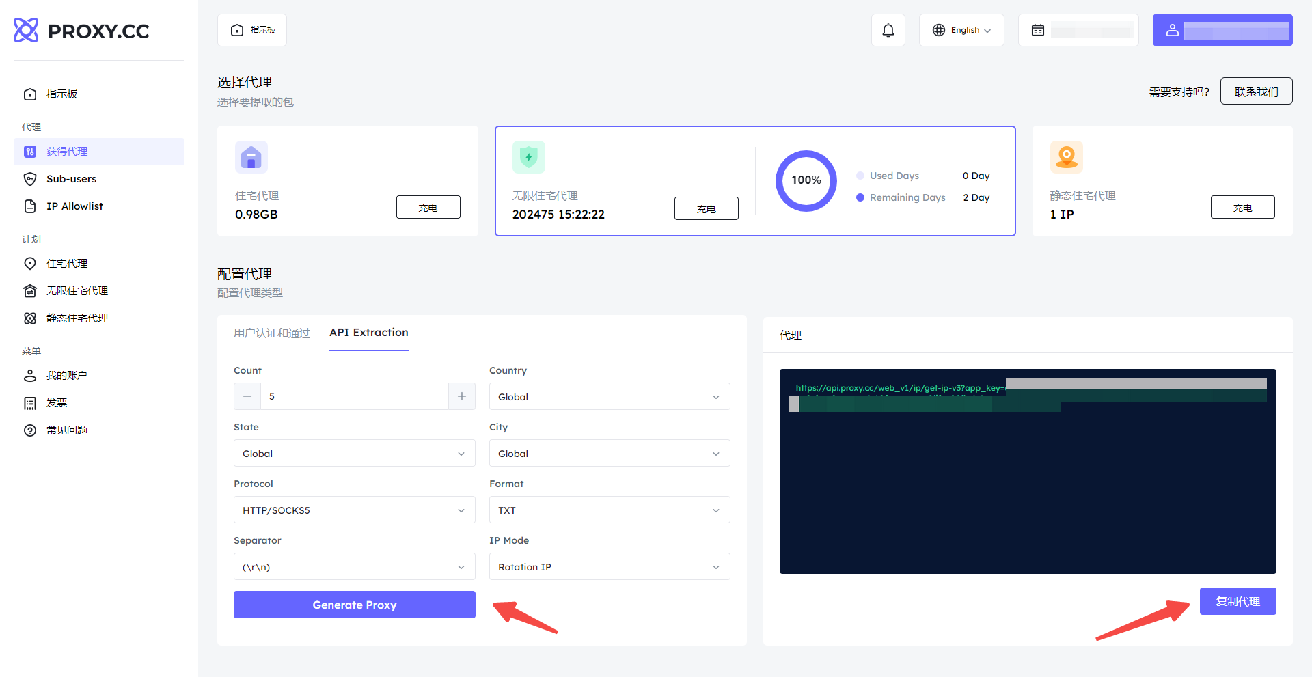Screen dimensions: 1312x677
Task: Open 指示板 in the sidebar
Action: pyautogui.click(x=99, y=94)
